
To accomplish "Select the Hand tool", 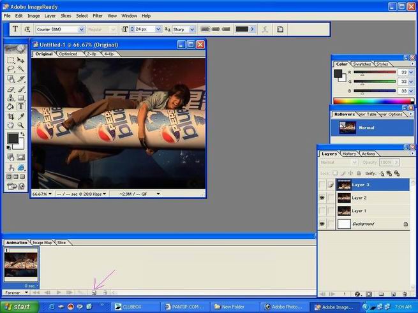I will [x=11, y=125].
